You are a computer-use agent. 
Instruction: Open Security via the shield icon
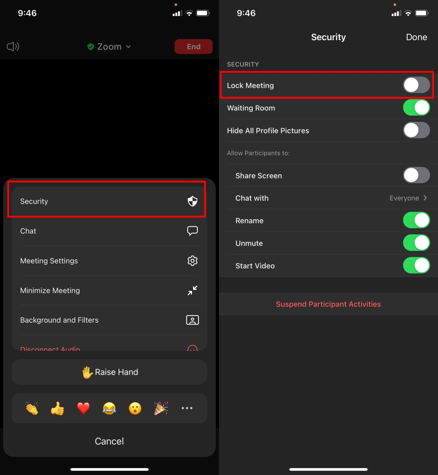192,201
